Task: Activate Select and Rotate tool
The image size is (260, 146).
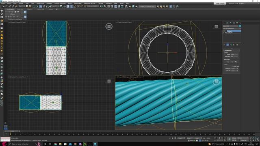Action: click(x=44, y=6)
